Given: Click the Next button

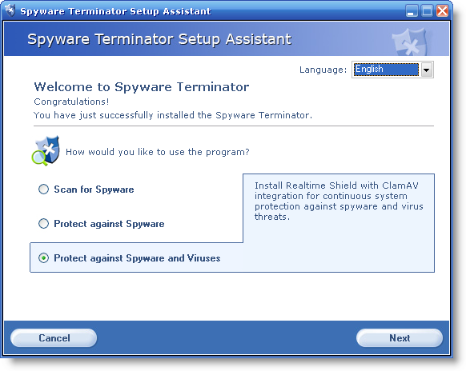Looking at the screenshot, I should pyautogui.click(x=400, y=337).
